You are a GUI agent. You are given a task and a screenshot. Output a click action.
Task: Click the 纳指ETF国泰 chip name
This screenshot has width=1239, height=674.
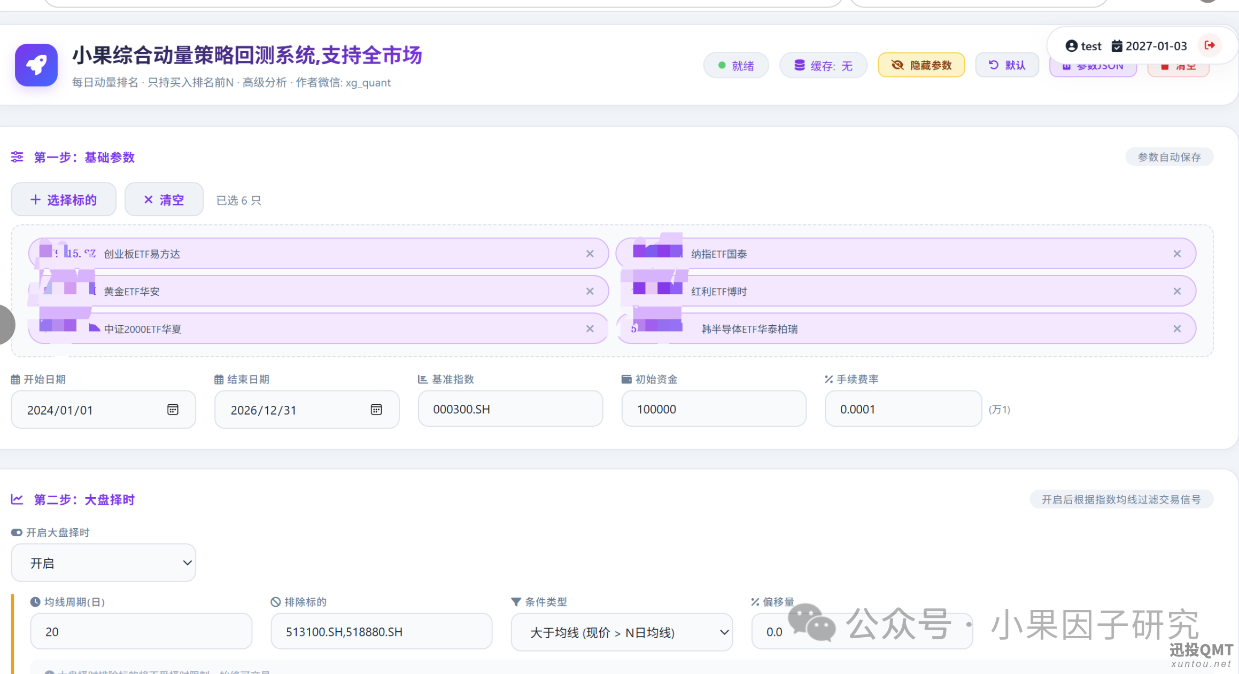tap(719, 254)
